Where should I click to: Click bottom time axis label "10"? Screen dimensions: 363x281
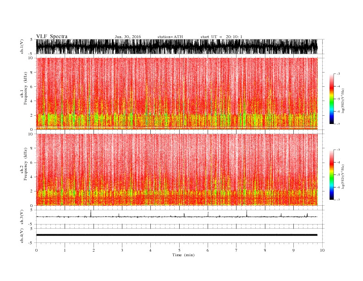pos(322,250)
